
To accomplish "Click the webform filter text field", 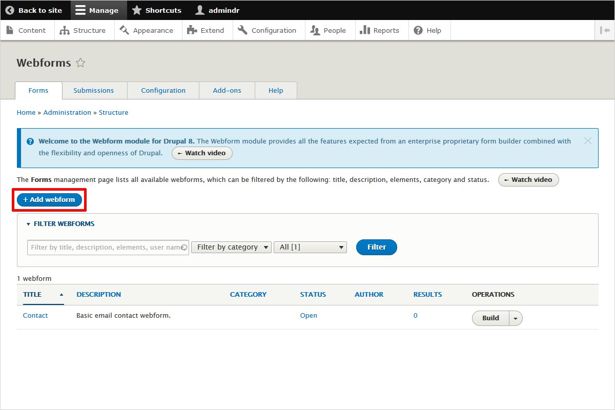I will [x=105, y=248].
